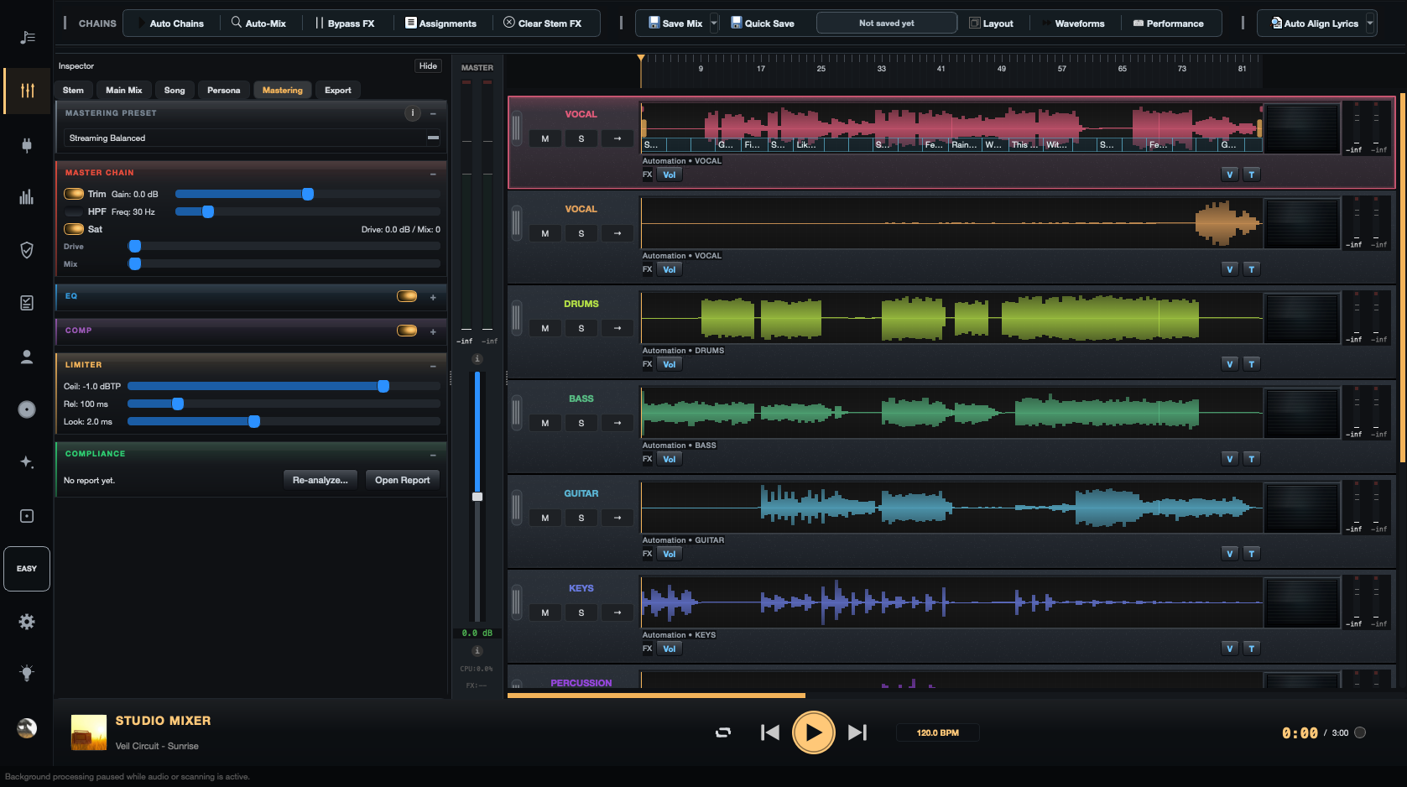This screenshot has height=787, width=1407.
Task: Skip to next track
Action: point(857,732)
